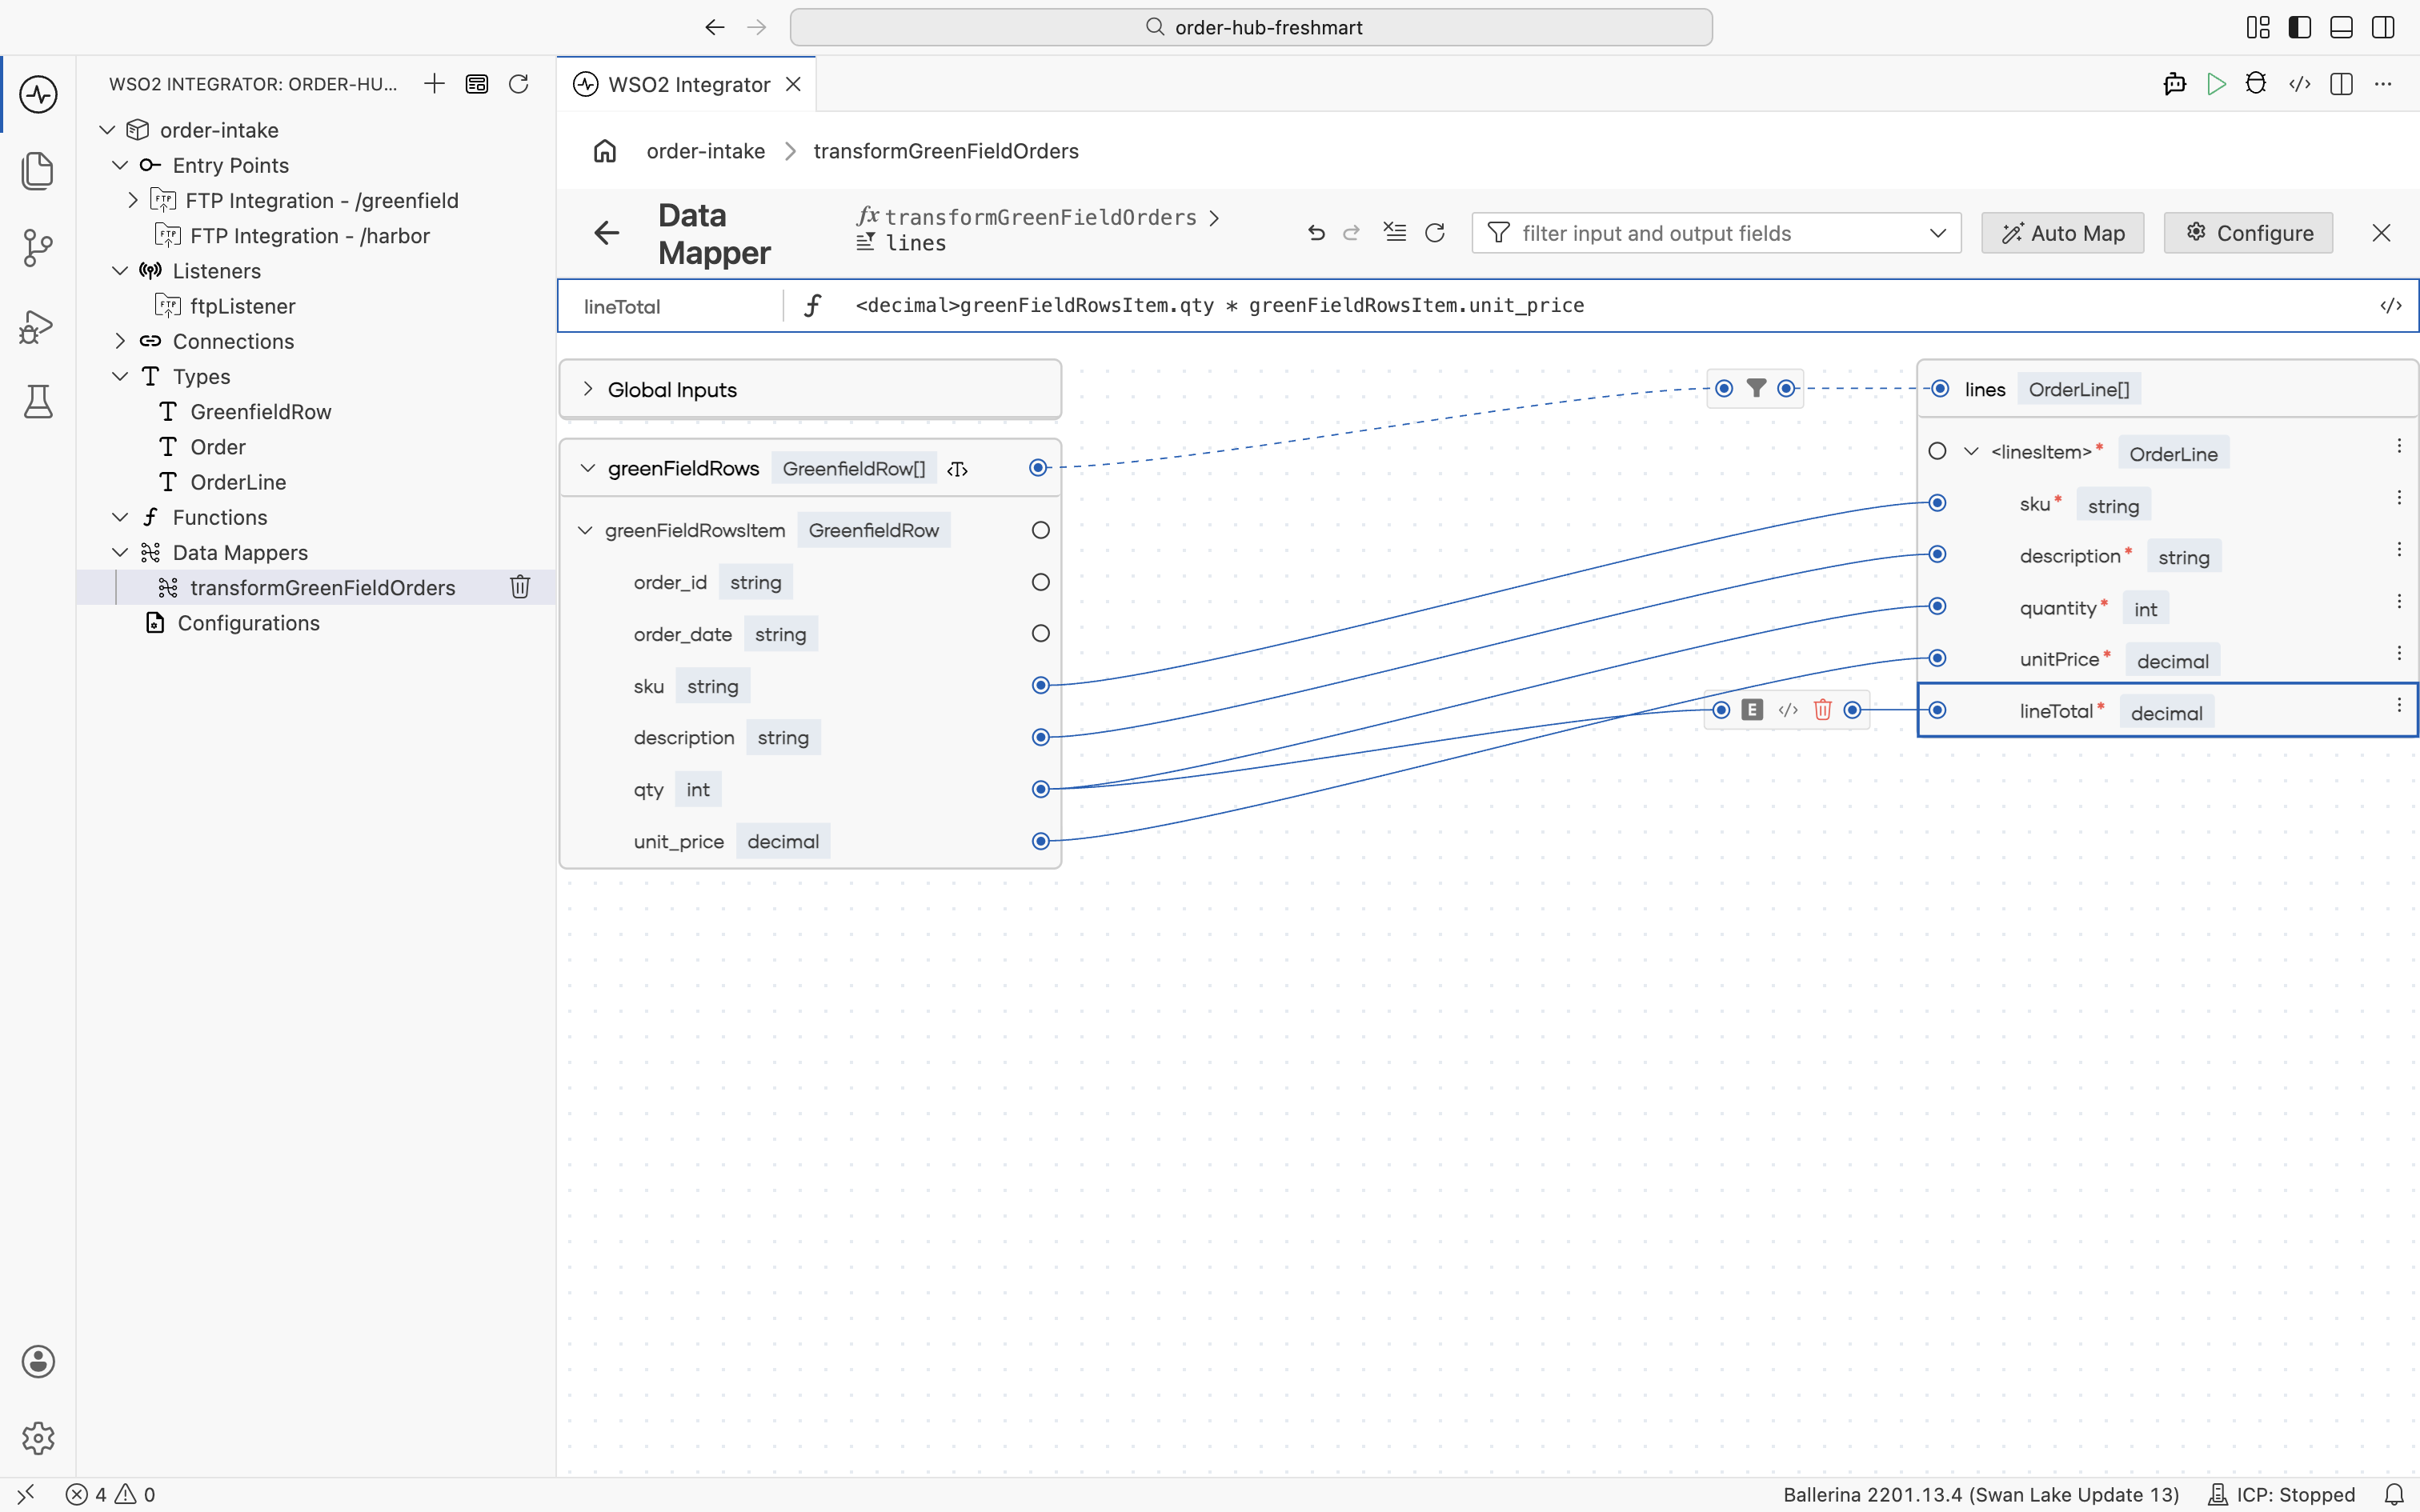2420x1512 pixels.
Task: Open the editor more actions menu
Action: (2383, 84)
